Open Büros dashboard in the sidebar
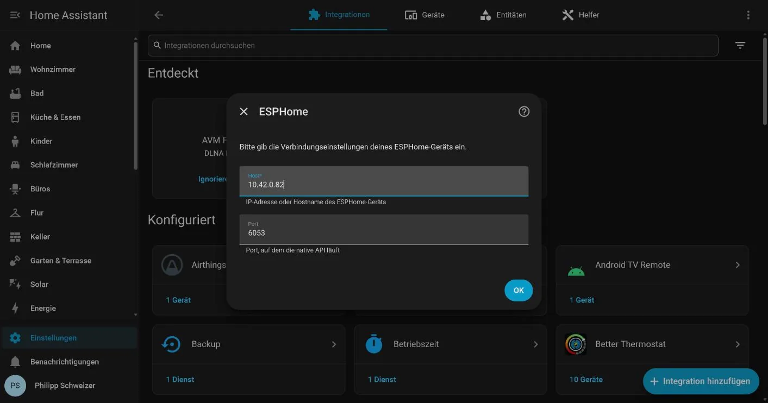 click(68, 189)
